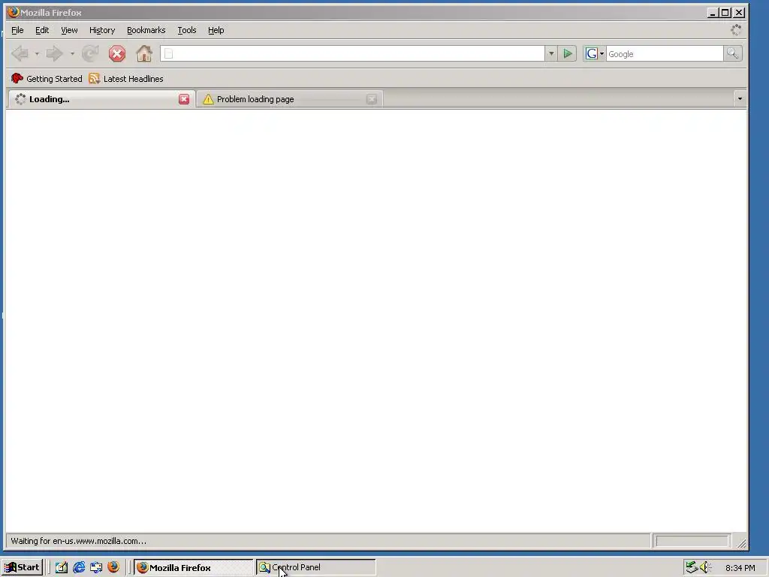Screen dimensions: 769x577
Task: Launch Firefox from quick launch bar
Action: click(113, 567)
